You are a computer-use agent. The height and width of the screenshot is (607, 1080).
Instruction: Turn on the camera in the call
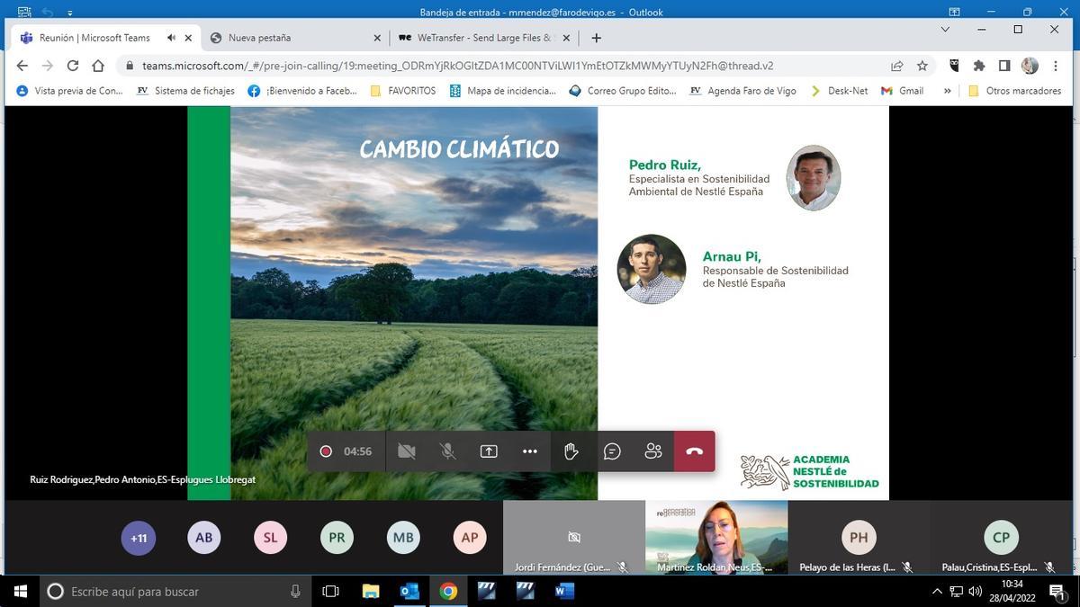click(407, 451)
